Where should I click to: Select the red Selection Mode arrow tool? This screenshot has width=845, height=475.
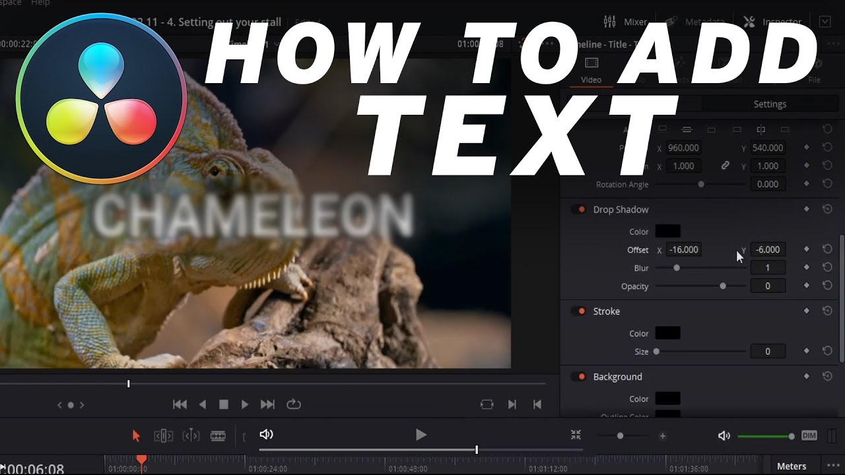coord(137,435)
